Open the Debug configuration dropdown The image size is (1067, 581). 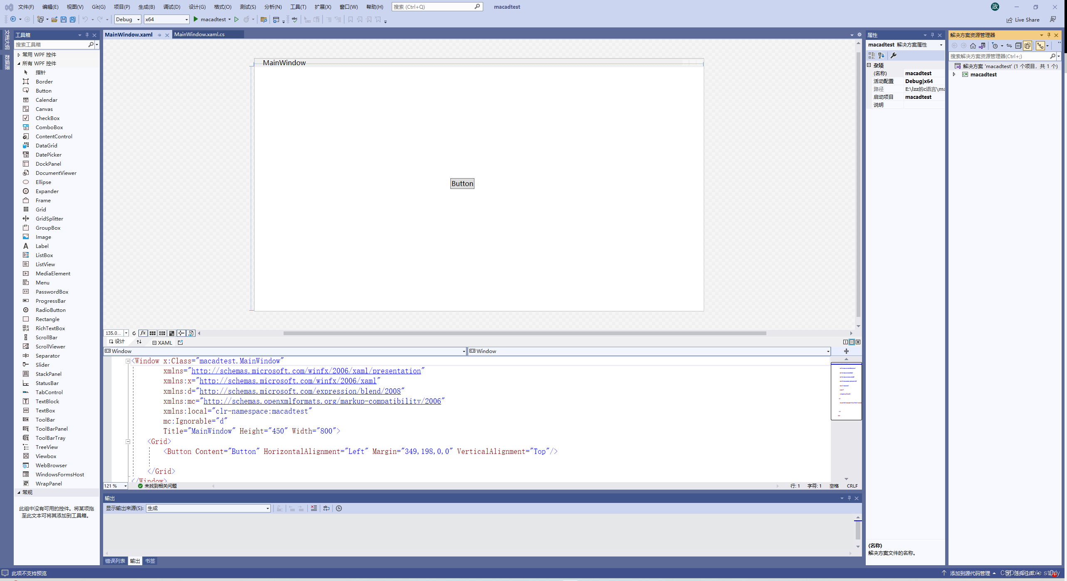(128, 20)
